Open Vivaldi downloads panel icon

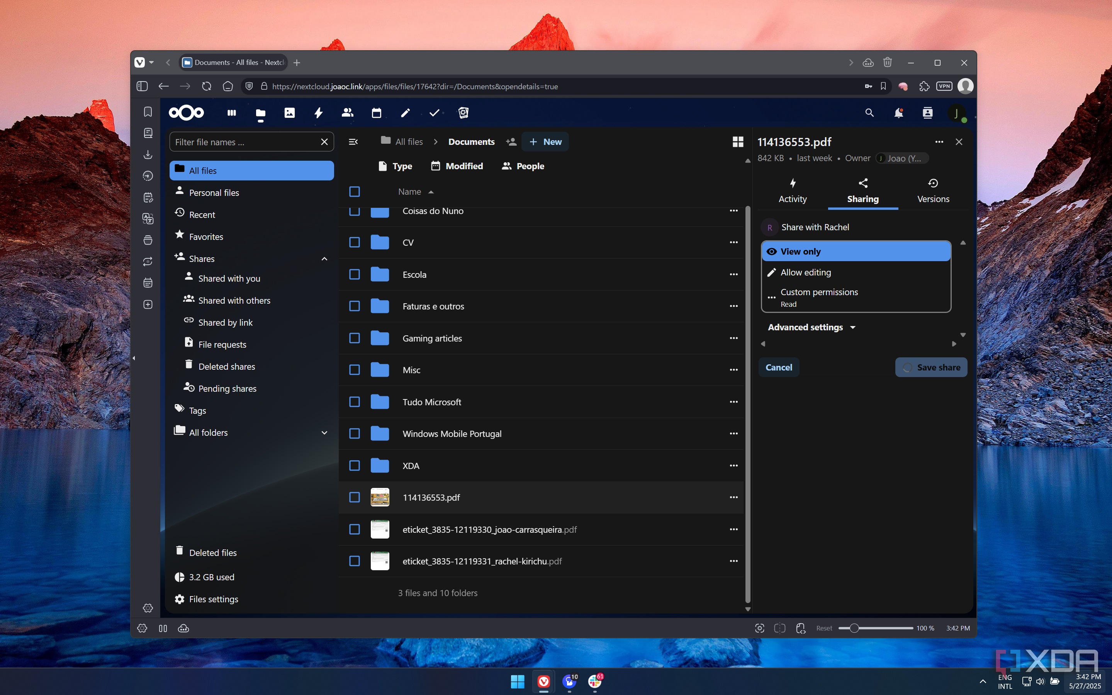click(x=148, y=155)
